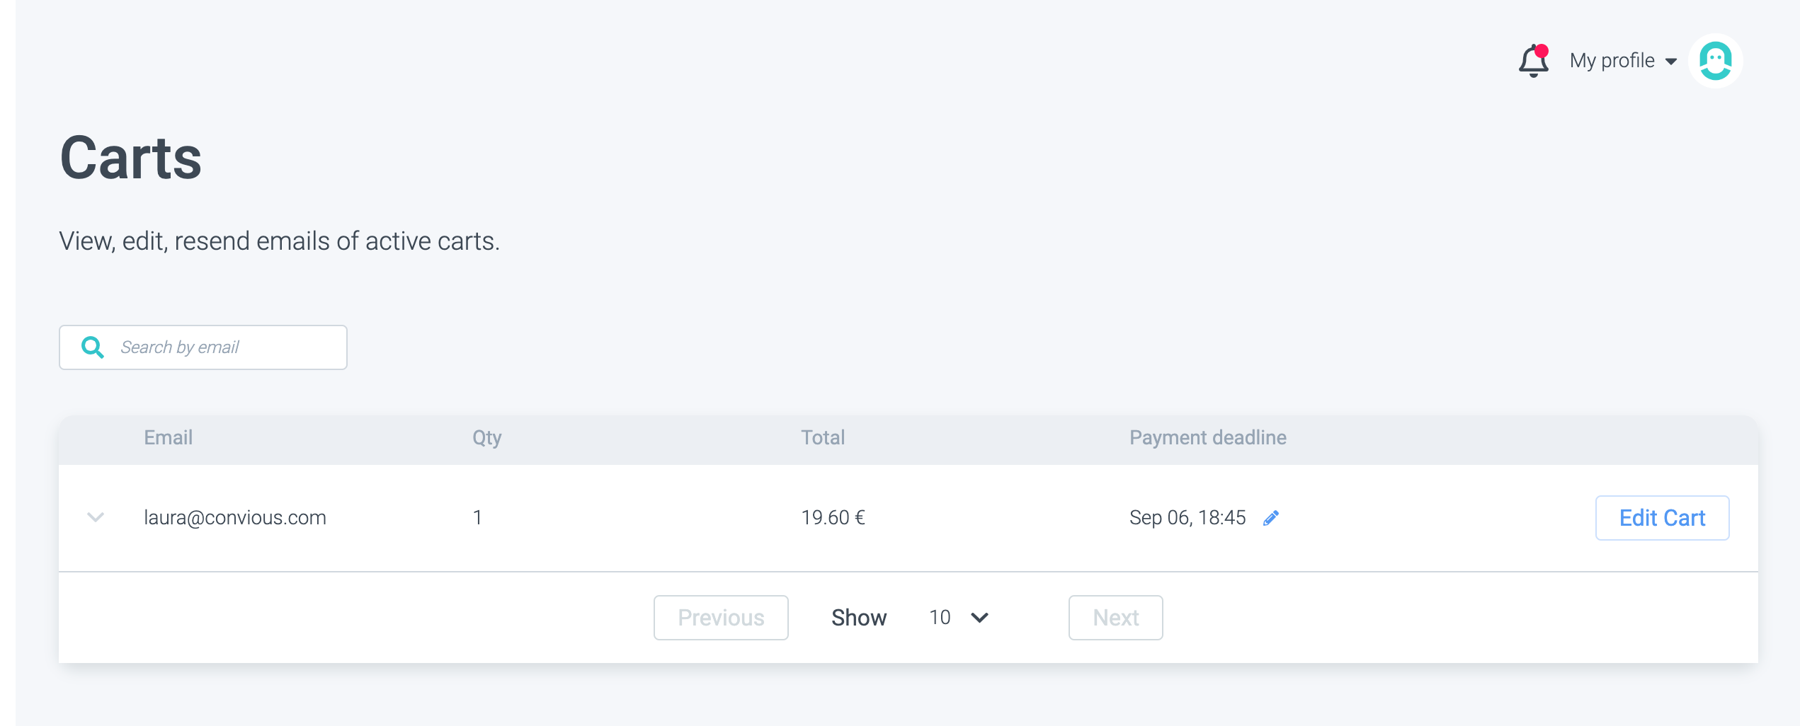Click the caret arrow next to My profile
This screenshot has width=1800, height=726.
coord(1671,62)
